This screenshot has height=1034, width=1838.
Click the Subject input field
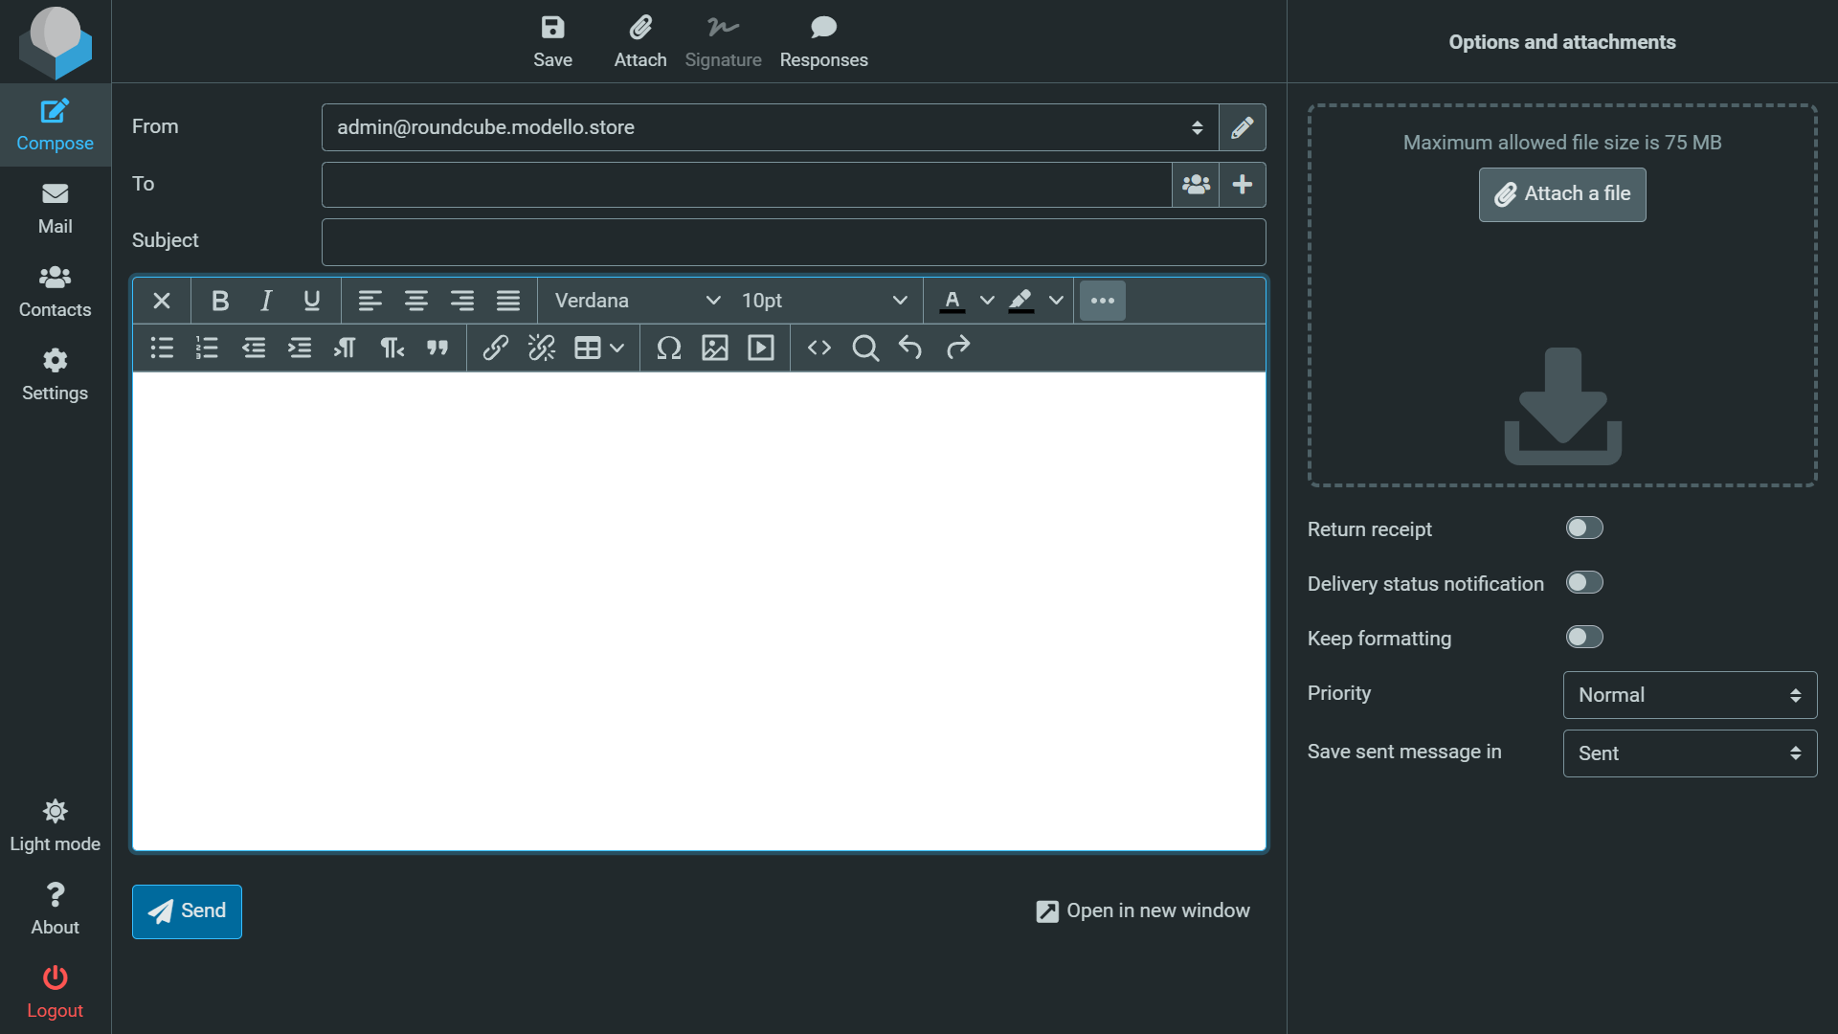(794, 242)
